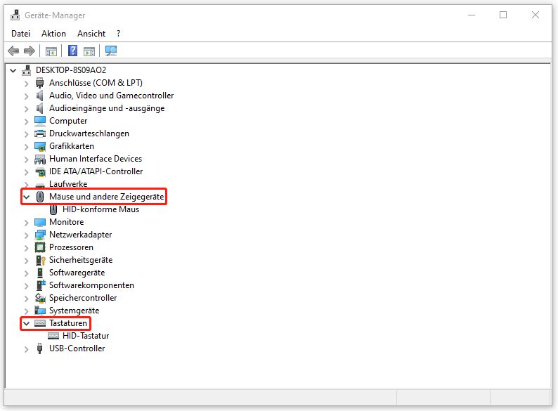This screenshot has height=411, width=558.
Task: Expand the USB-Controller node chevron
Action: click(x=26, y=349)
